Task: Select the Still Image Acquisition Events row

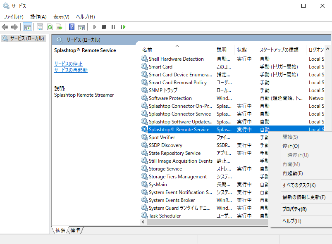Action: [x=204, y=161]
